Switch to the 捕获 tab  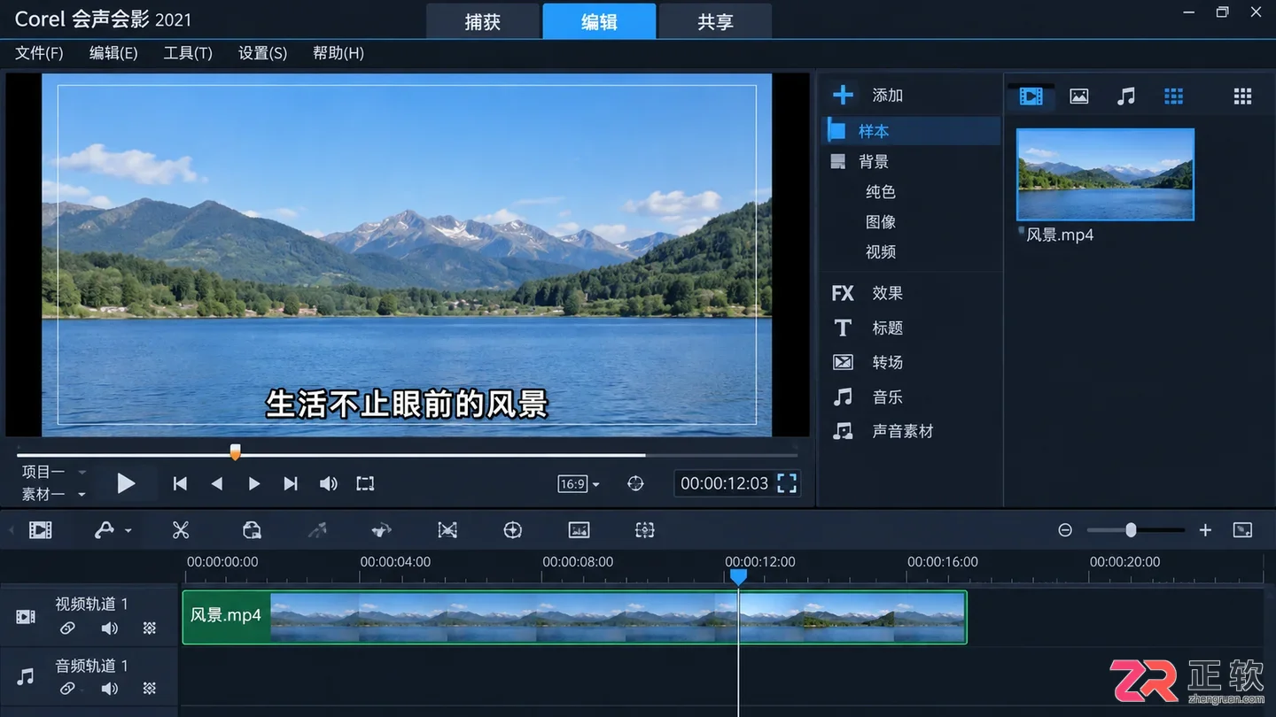point(483,21)
